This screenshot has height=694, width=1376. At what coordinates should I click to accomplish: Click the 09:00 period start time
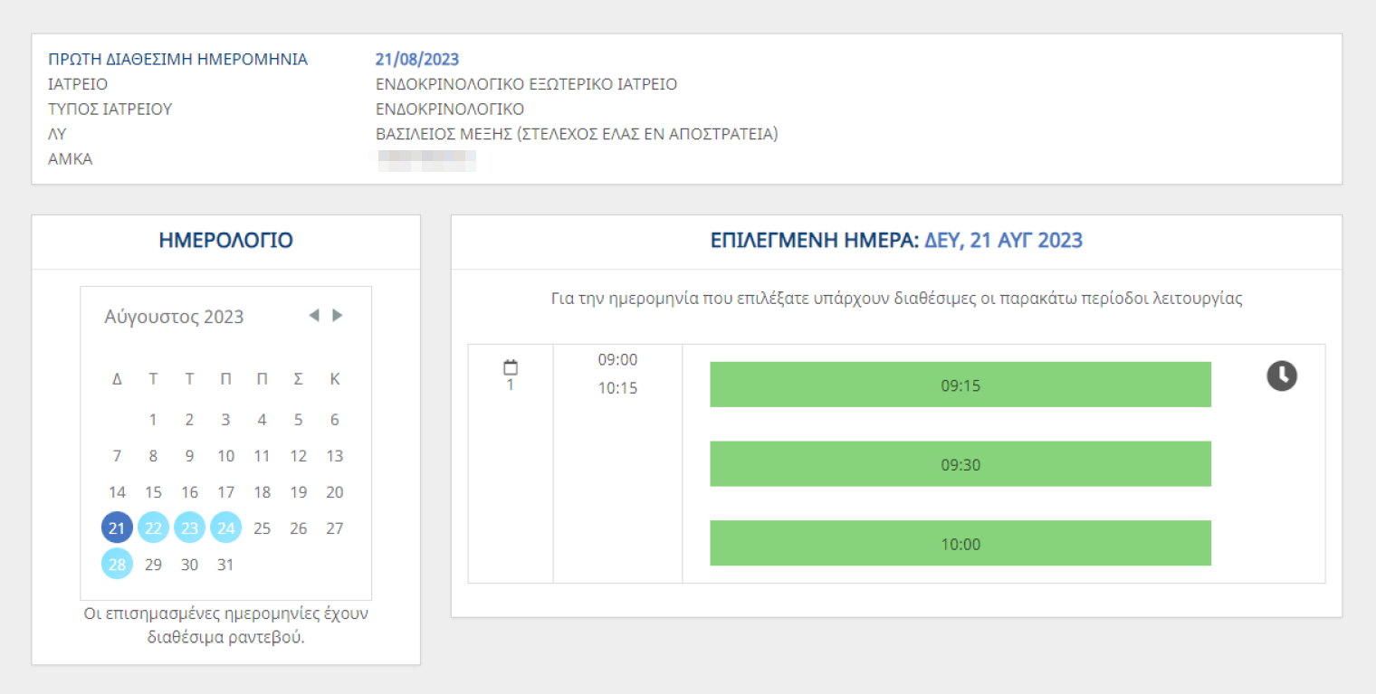click(617, 360)
